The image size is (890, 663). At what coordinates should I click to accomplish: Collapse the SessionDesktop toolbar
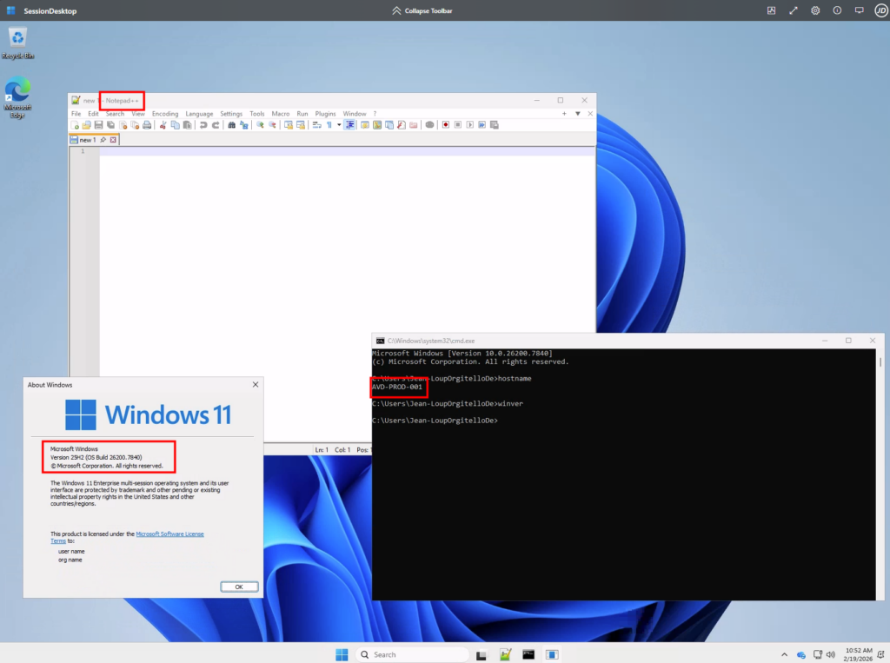(x=428, y=10)
